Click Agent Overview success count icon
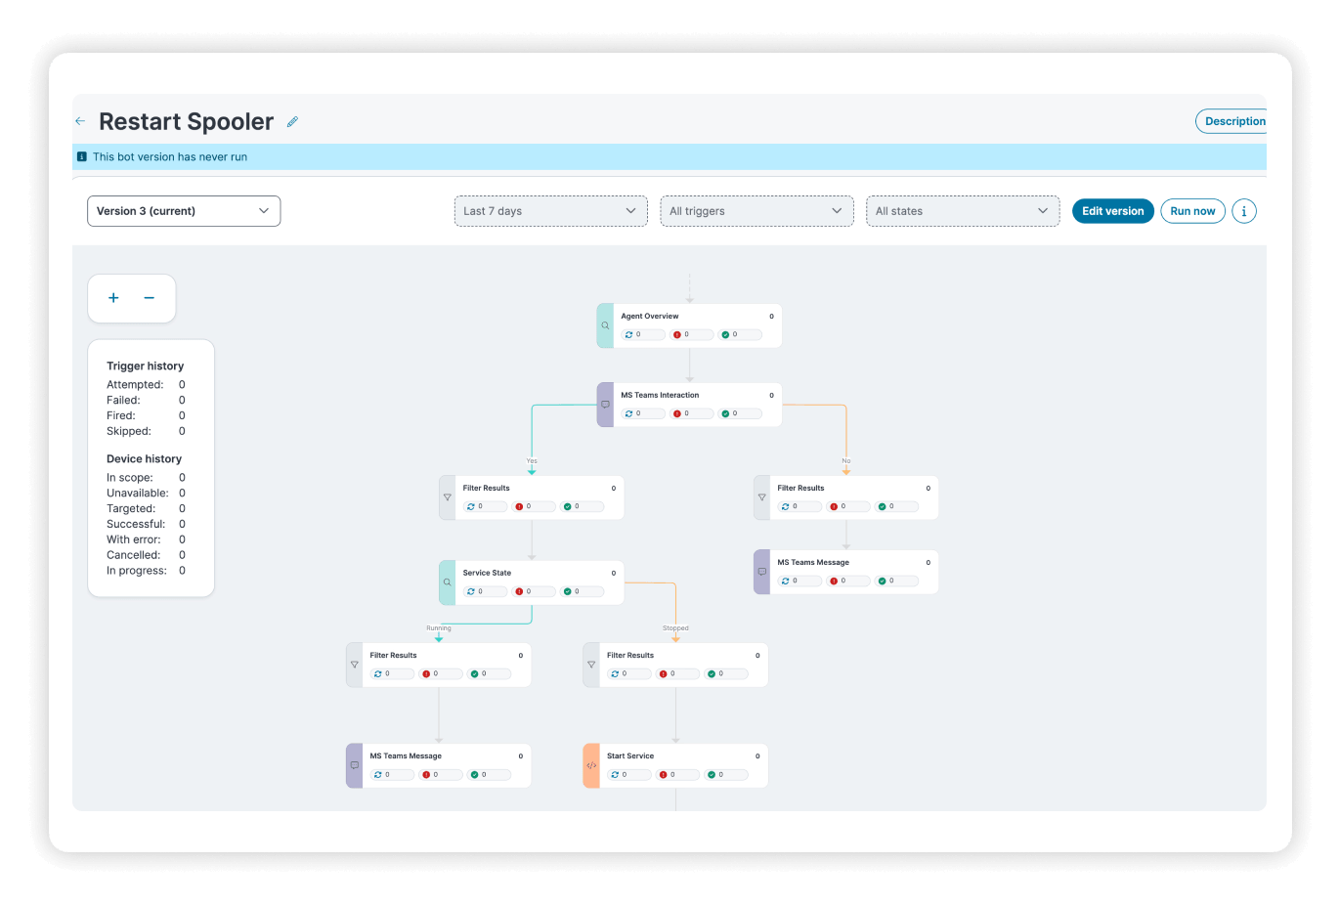This screenshot has height=905, width=1339. pos(725,334)
